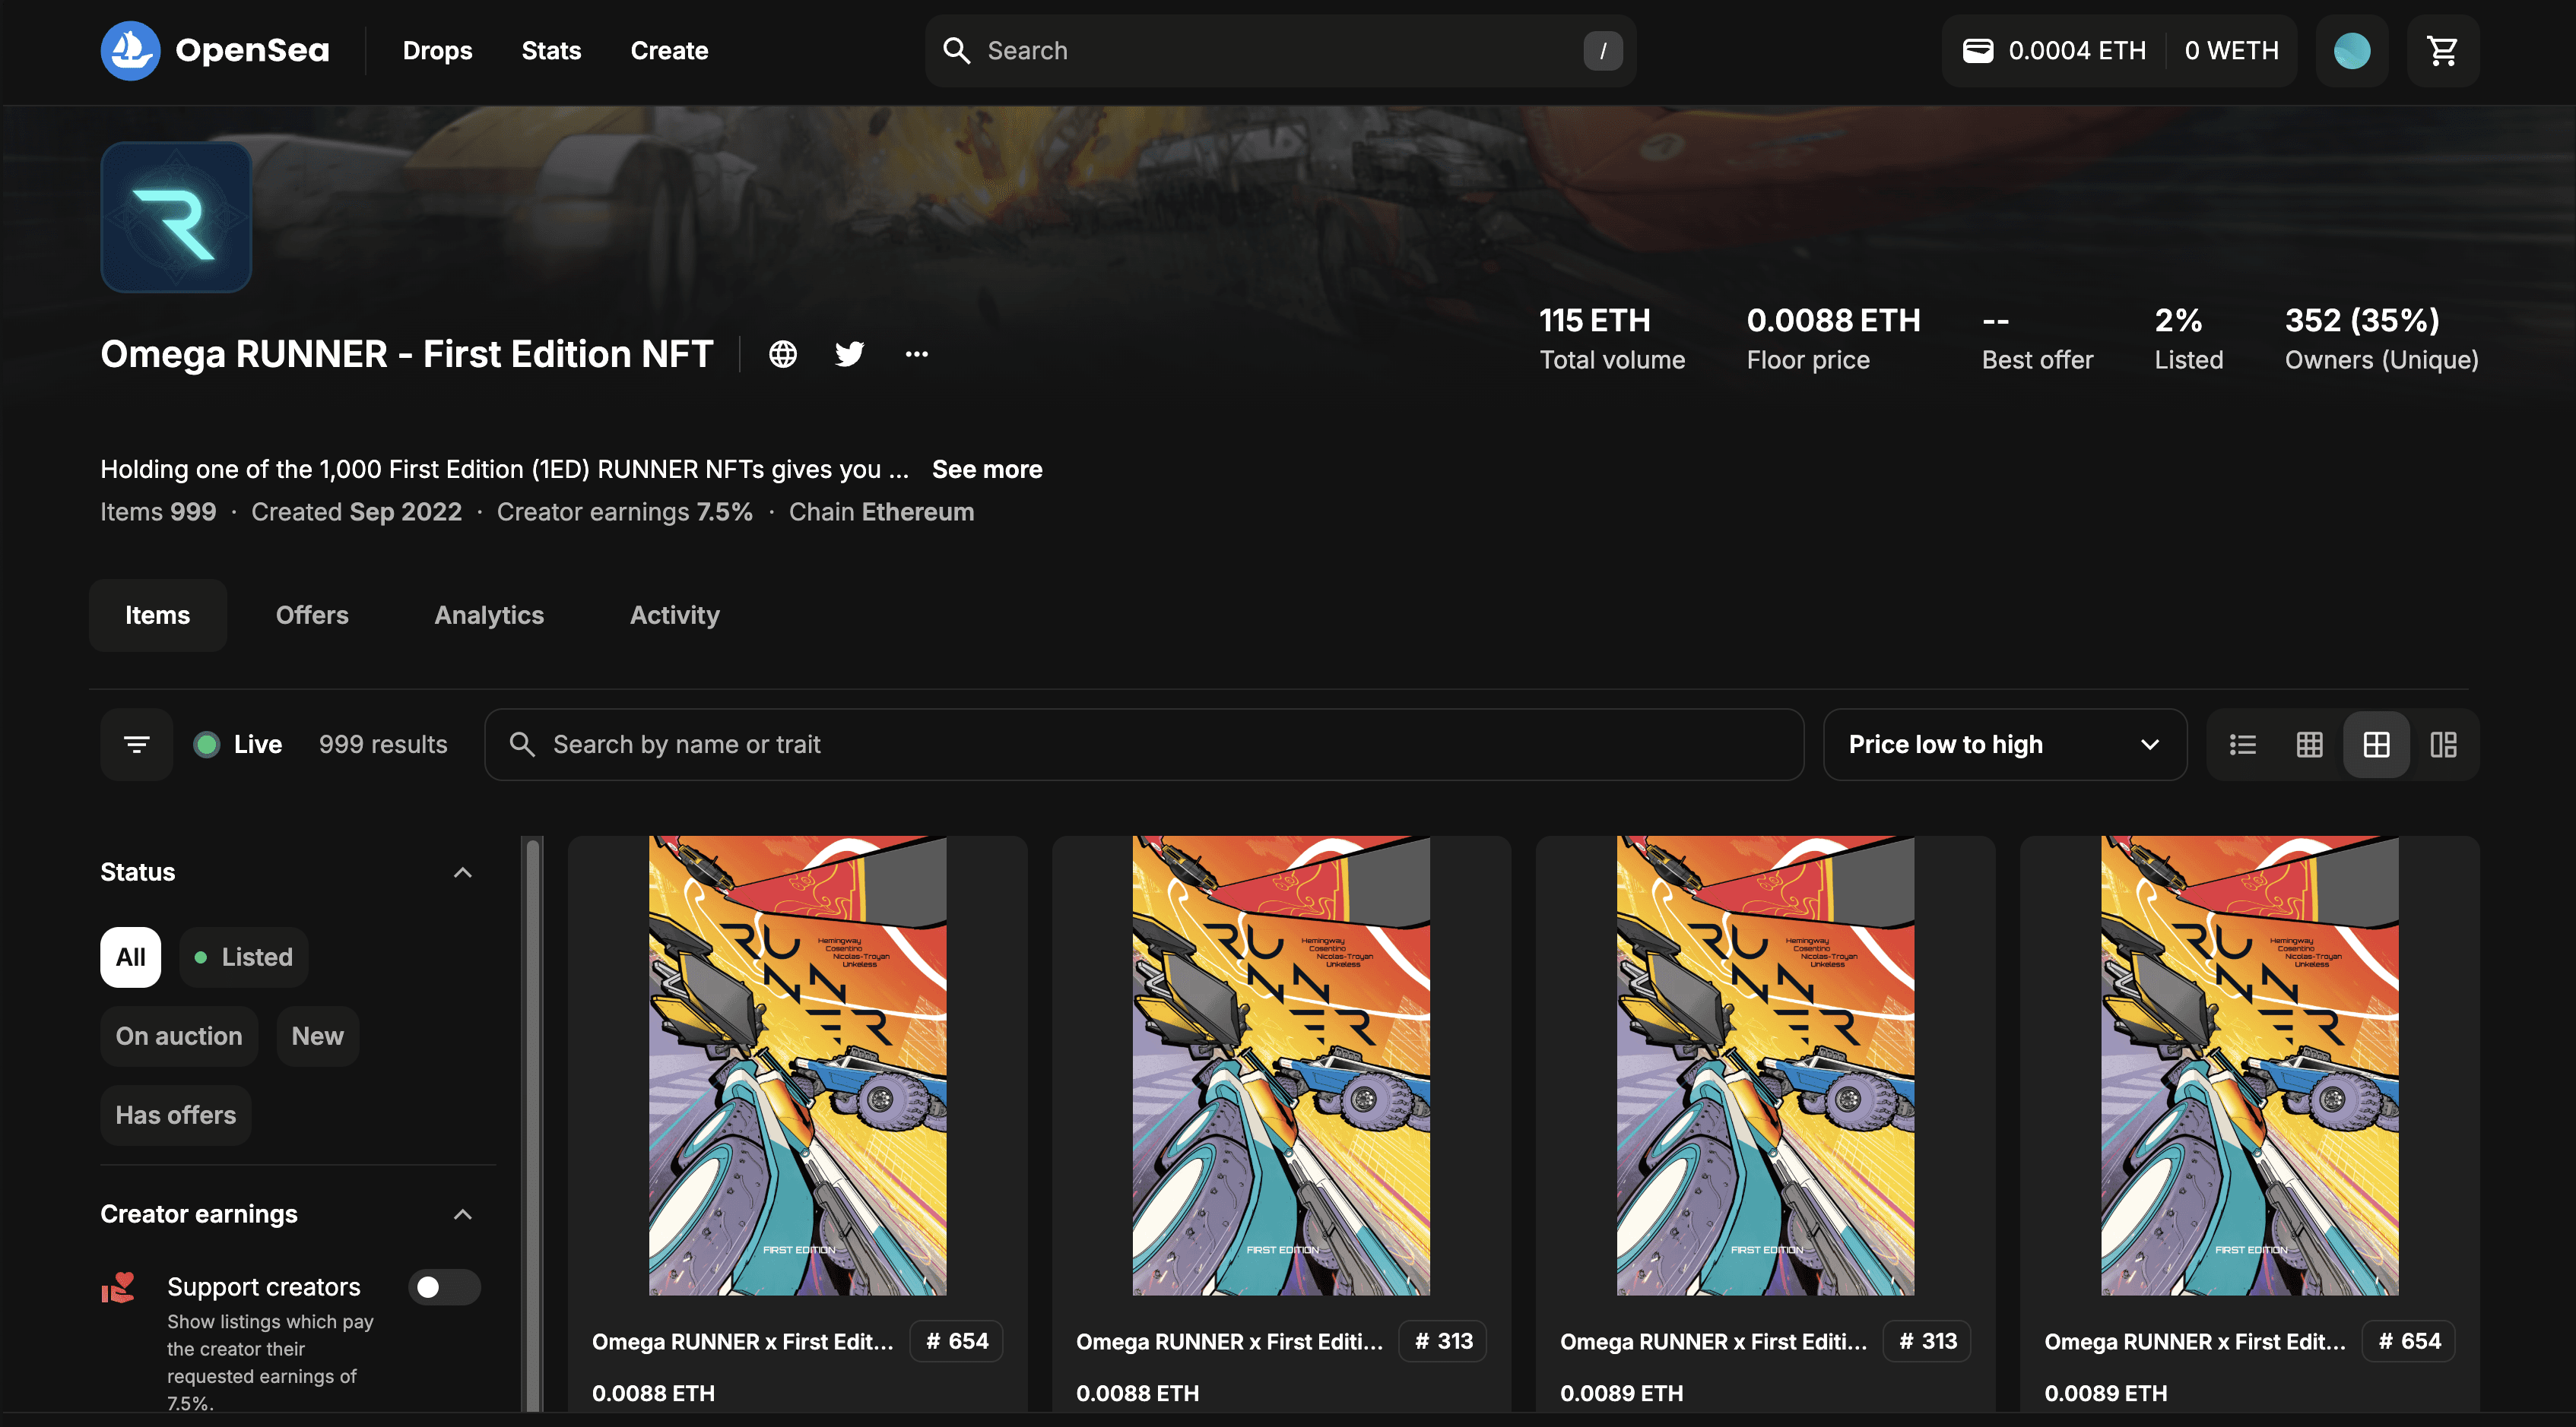Collapse the Creator earnings section
This screenshot has width=2576, height=1427.
[x=462, y=1214]
